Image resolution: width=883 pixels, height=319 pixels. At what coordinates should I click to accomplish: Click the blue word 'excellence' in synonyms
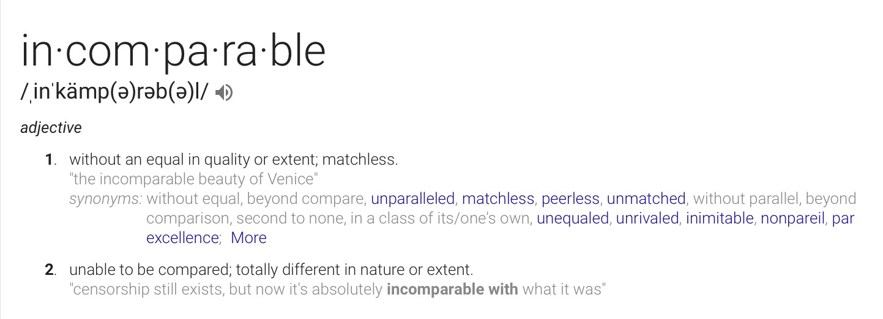pos(182,238)
